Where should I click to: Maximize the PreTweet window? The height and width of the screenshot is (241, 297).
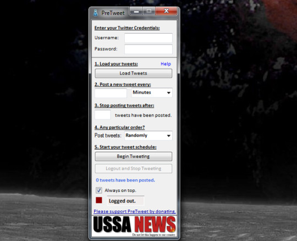tap(149, 11)
